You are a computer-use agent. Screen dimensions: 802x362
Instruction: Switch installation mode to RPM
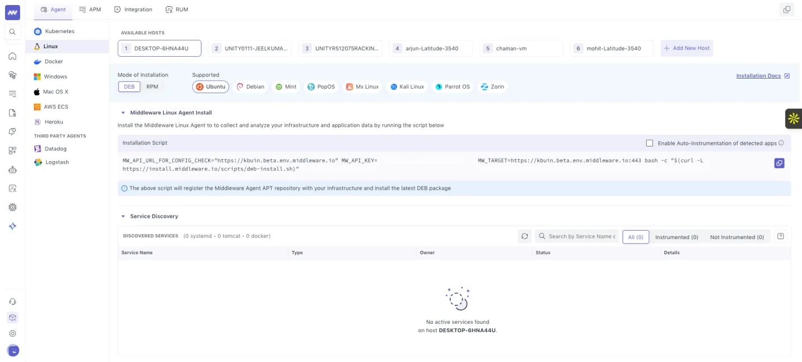[x=152, y=86]
